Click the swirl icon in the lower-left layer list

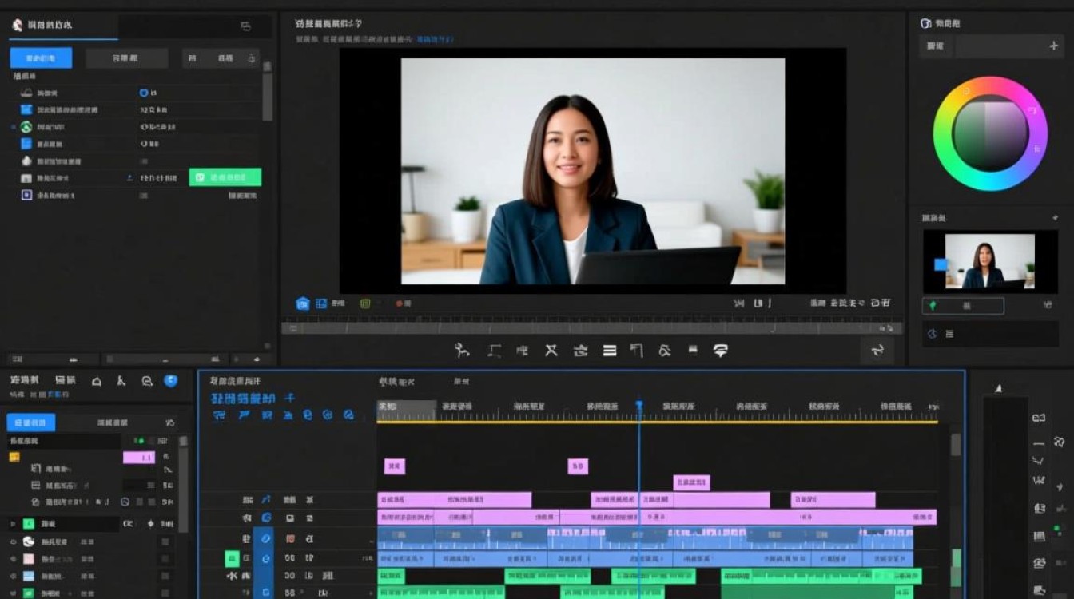tap(29, 541)
